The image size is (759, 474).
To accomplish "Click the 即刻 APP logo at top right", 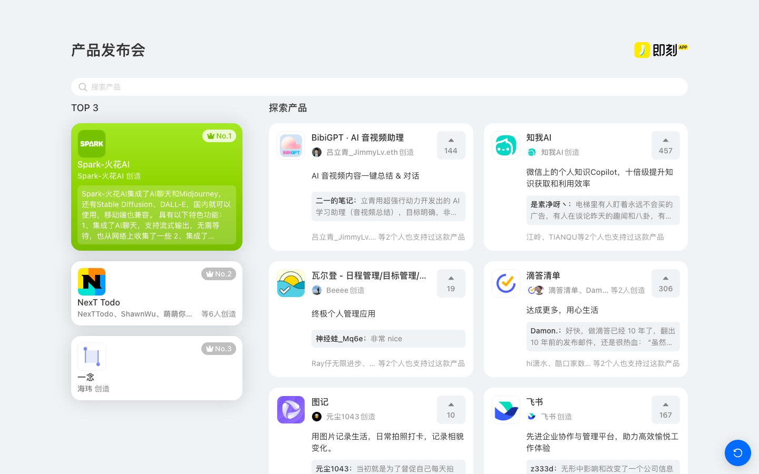I will coord(660,50).
